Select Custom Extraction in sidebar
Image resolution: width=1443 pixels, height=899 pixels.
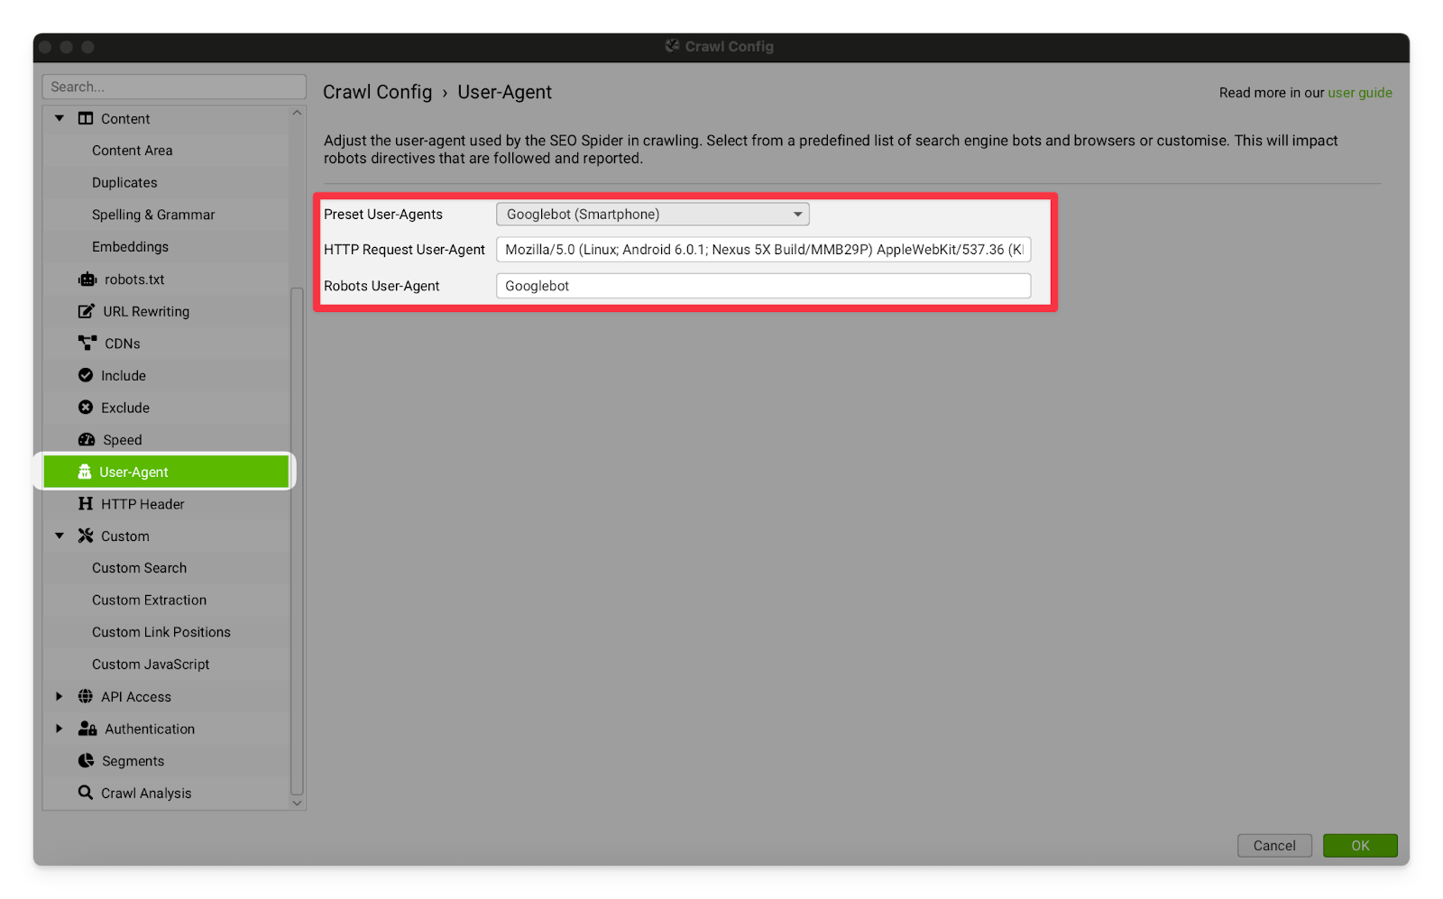coord(149,601)
